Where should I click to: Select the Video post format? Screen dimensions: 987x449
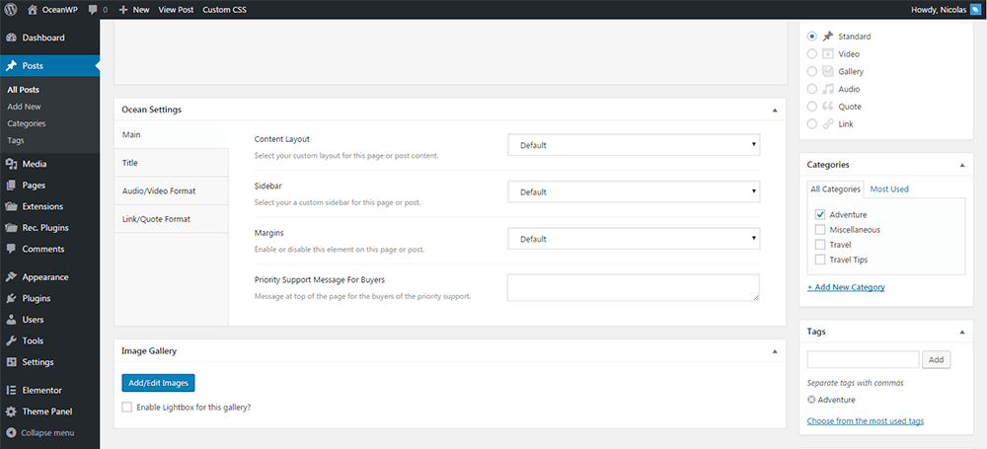pos(812,54)
